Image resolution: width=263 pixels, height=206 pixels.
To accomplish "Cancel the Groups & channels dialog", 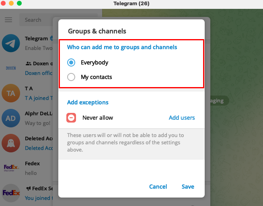I will pos(158,187).
